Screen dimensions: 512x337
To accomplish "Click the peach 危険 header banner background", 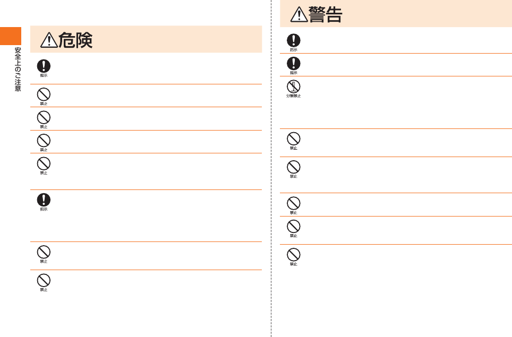I will (x=176, y=39).
